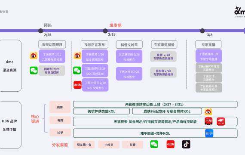Click the JD.com icon in 电商 row
Viewport: 245px width, 155px height.
point(221,121)
